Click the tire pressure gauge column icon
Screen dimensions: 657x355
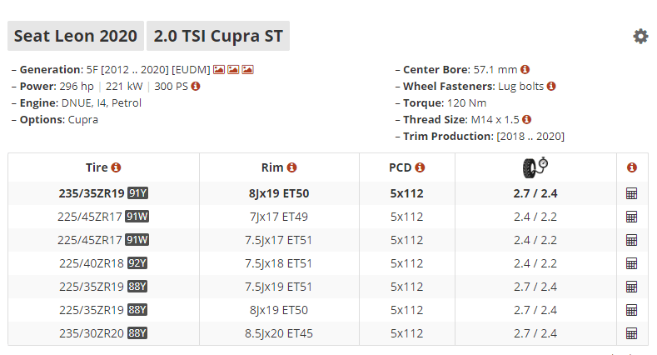(535, 167)
